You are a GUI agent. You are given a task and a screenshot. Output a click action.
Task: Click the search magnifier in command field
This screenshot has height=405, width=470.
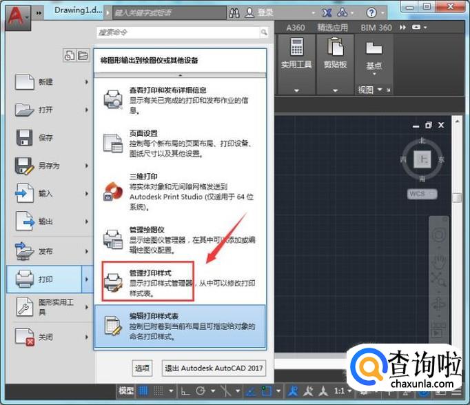point(264,32)
